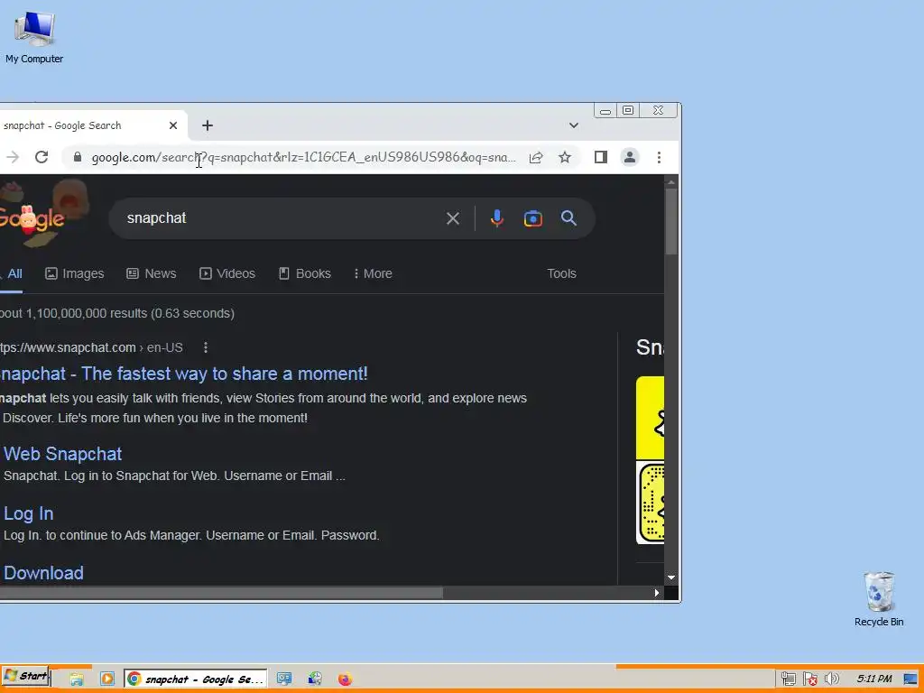Screen dimensions: 924x693
Task: Launch the media player taskbar icon
Action: coord(106,679)
